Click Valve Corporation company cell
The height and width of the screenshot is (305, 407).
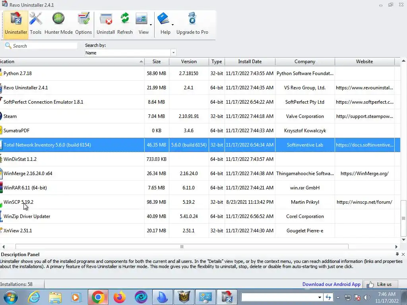(305, 116)
